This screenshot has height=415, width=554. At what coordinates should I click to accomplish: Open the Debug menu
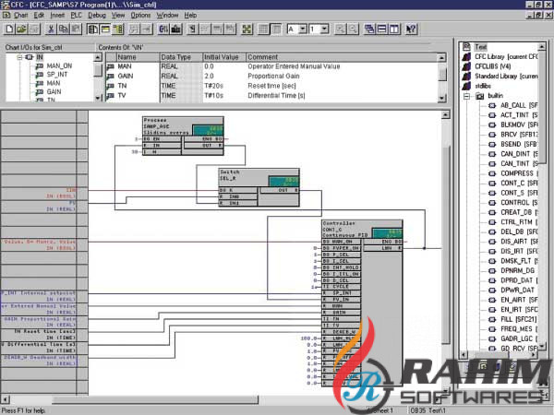[x=97, y=15]
